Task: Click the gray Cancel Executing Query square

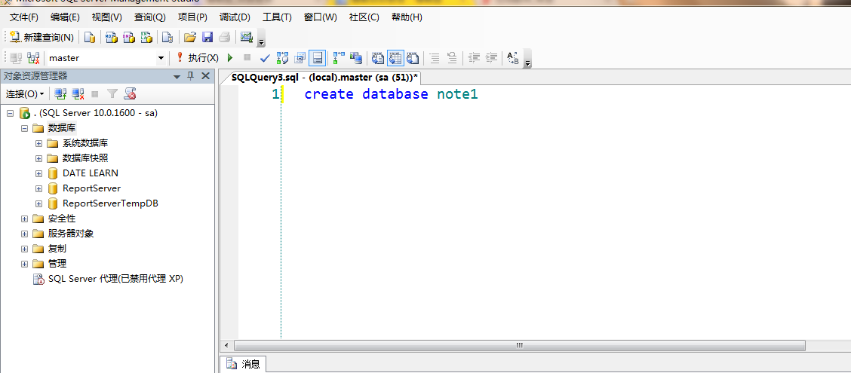Action: [247, 57]
